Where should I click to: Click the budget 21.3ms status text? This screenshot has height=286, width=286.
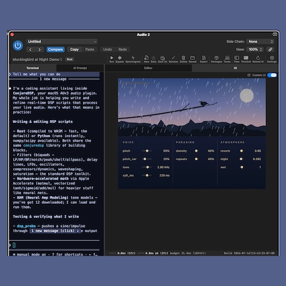188,253
